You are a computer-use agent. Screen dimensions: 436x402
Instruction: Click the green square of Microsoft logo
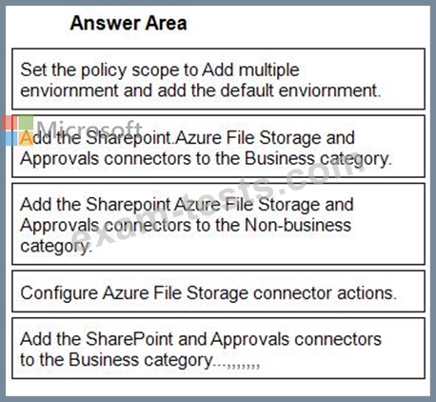click(26, 123)
